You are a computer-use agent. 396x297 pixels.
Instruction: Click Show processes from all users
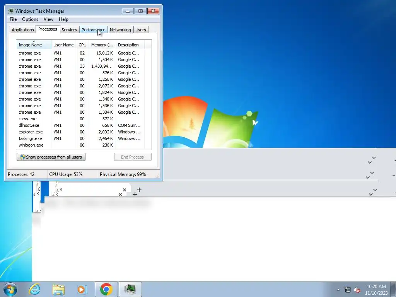51,157
